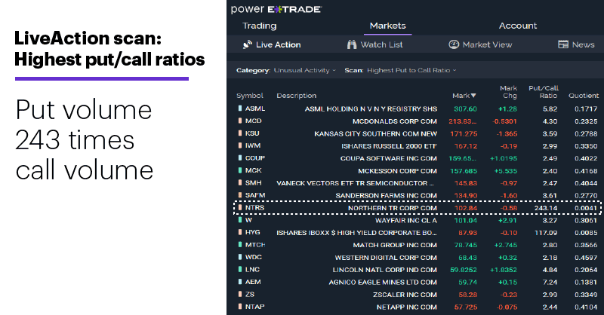Select the NTRS symbol
The width and height of the screenshot is (604, 315).
[254, 208]
